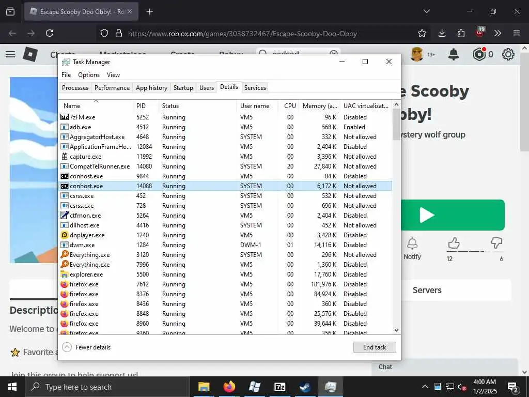
Task: Expand Firefox toolbar overflow chevrons
Action: (x=497, y=33)
